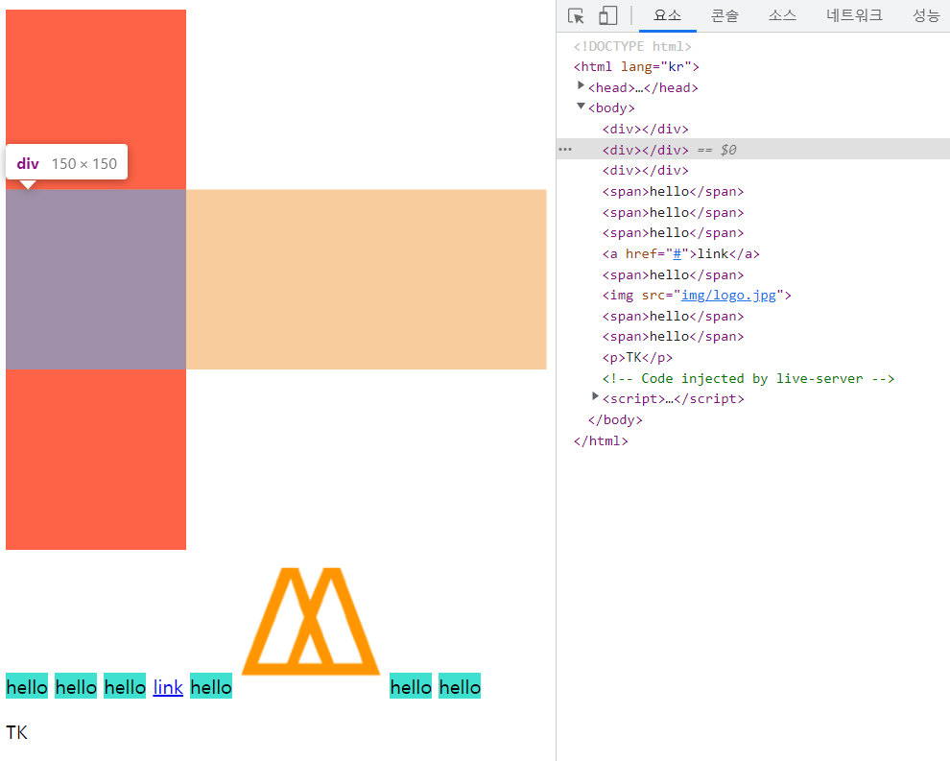Click the div 150 × 150 tooltip
The width and height of the screenshot is (950, 761).
(x=66, y=163)
